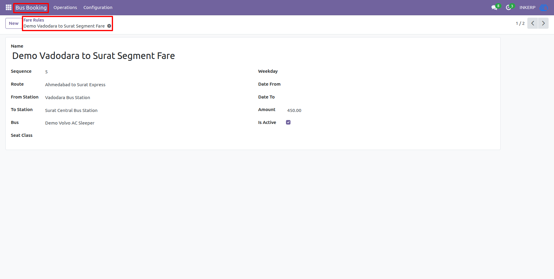Open the apps grid home menu

click(x=8, y=7)
